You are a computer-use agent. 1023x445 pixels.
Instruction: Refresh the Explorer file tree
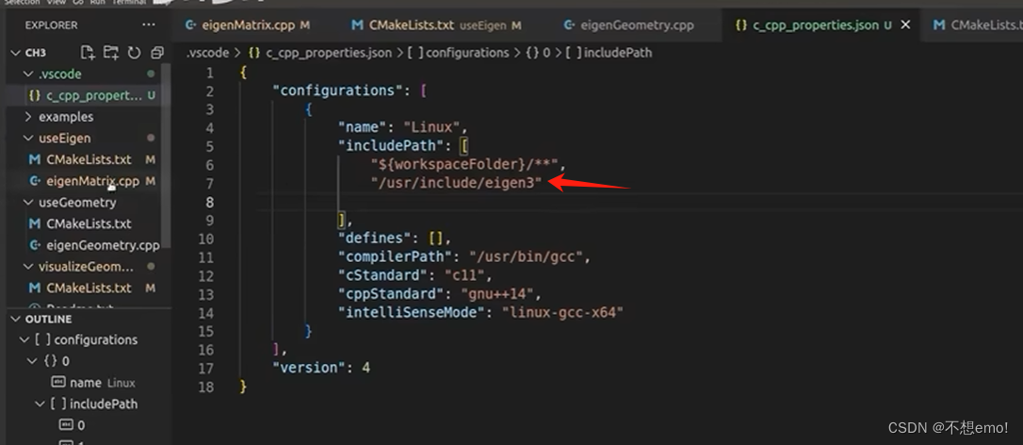point(135,53)
